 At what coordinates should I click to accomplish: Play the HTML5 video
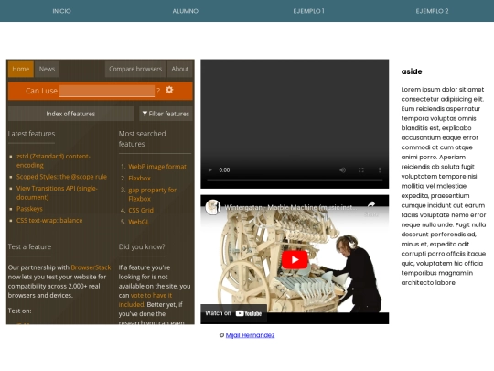pos(210,170)
